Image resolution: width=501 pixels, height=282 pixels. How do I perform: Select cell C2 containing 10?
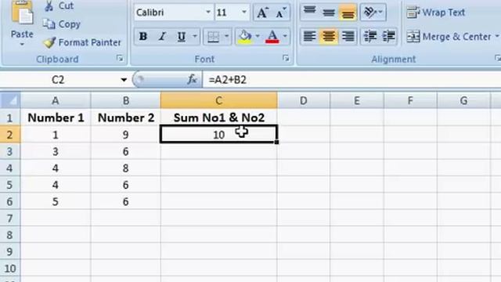tap(219, 134)
